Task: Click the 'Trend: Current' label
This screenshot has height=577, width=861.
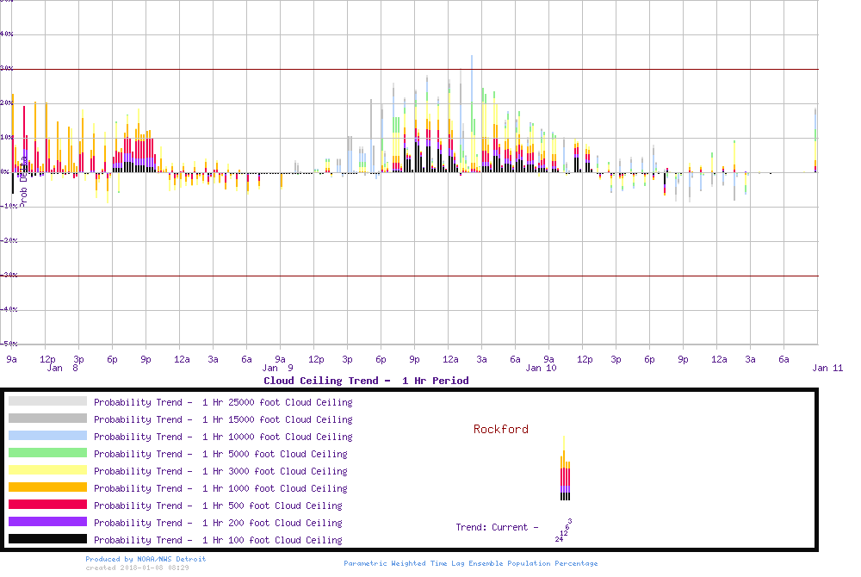Action: pos(497,527)
